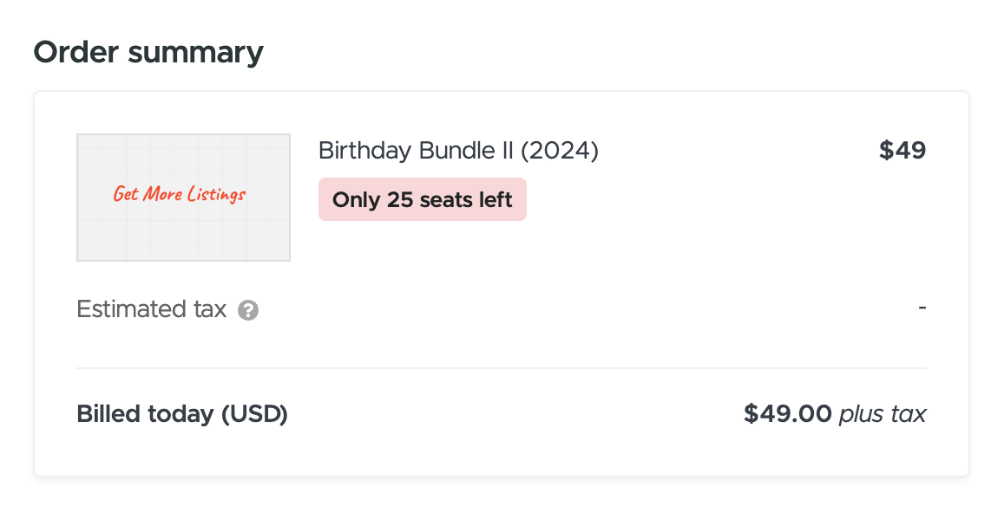Click the $49.00 total amount

pos(787,414)
